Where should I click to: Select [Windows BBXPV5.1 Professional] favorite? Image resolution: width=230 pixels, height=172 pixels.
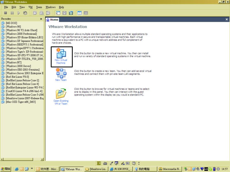pos(24,44)
